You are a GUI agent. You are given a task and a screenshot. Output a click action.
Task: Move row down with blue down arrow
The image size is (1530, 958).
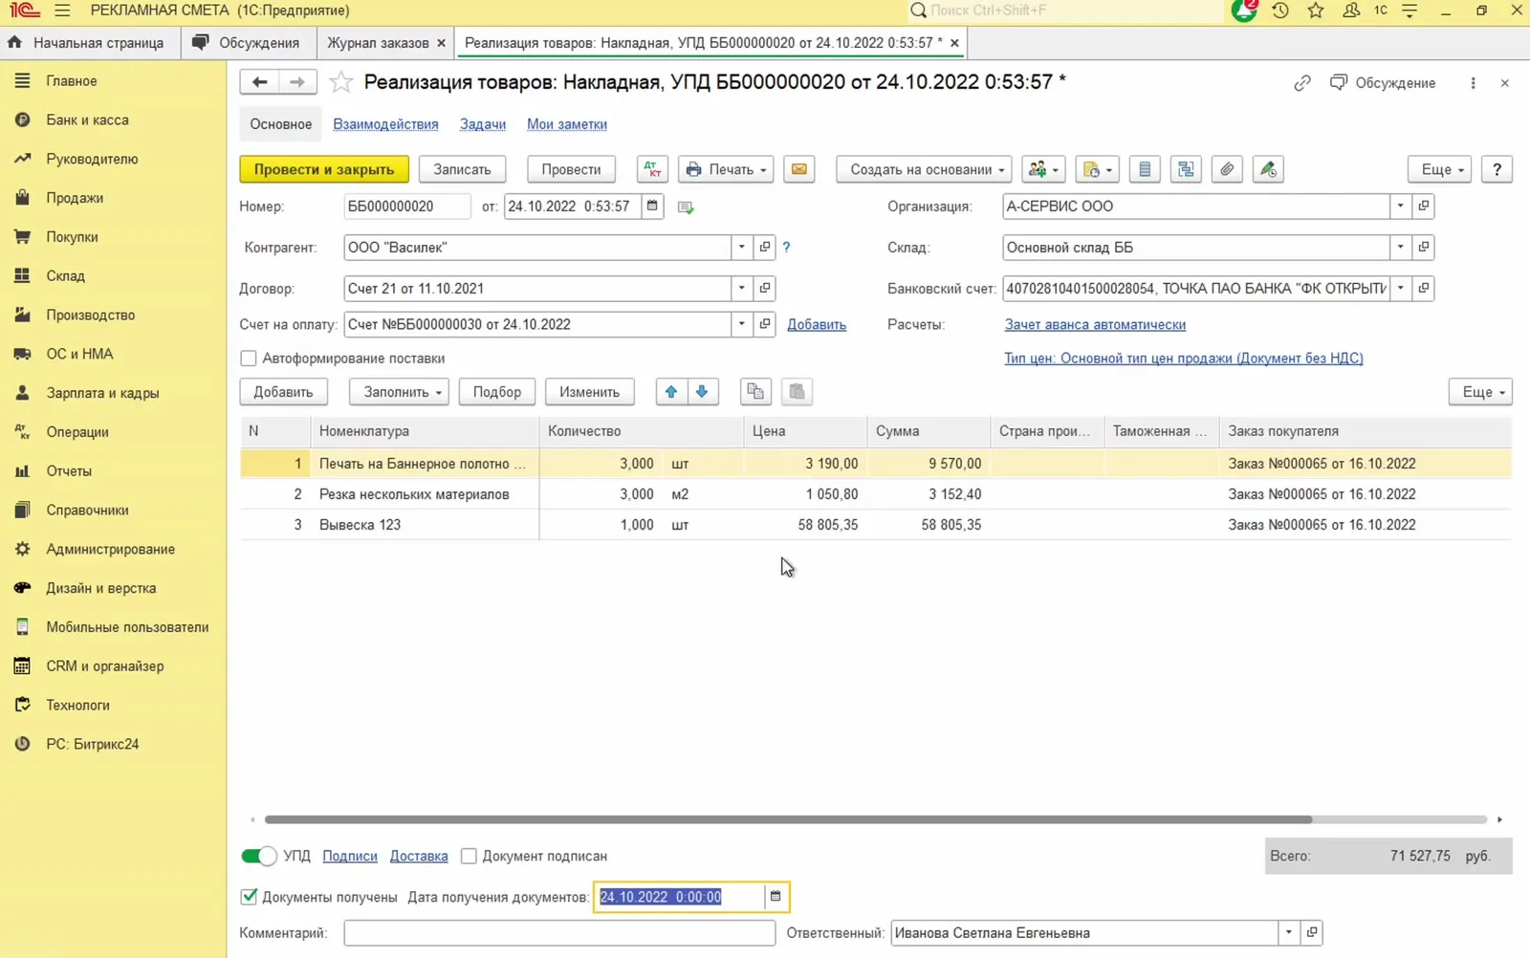(702, 392)
